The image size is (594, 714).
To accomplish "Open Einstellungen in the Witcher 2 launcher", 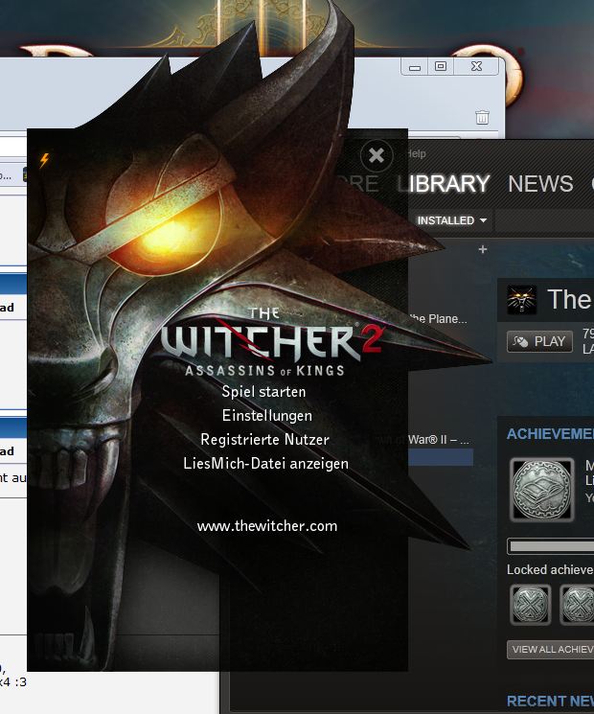I will 267,415.
